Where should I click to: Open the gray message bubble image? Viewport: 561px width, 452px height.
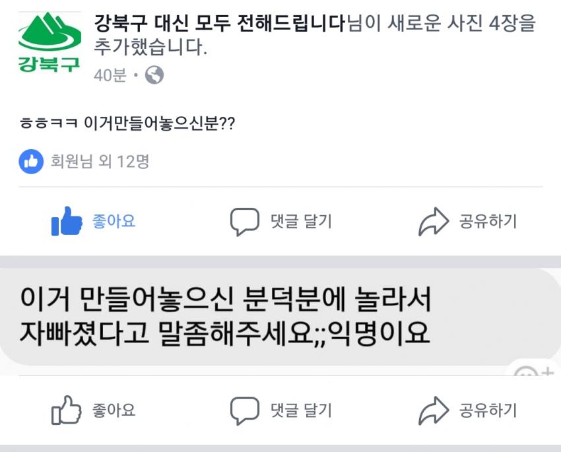coord(280,317)
